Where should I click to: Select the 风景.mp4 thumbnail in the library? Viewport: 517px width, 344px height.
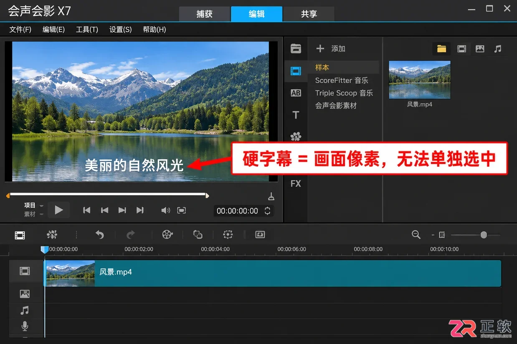coord(420,80)
